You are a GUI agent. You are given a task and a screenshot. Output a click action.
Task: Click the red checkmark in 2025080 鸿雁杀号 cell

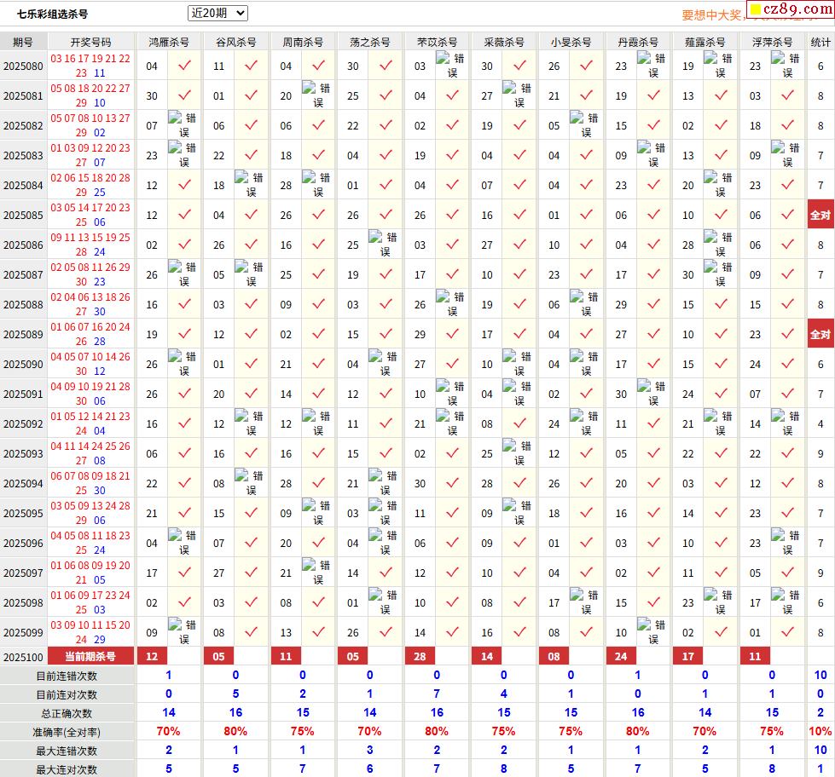[184, 66]
